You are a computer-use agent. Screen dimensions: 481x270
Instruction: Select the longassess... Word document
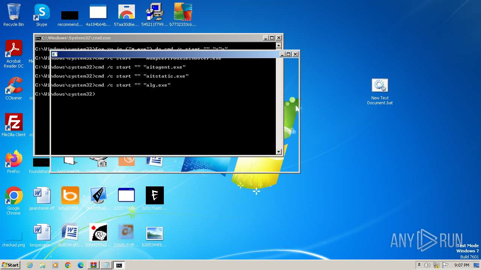[x=42, y=235]
